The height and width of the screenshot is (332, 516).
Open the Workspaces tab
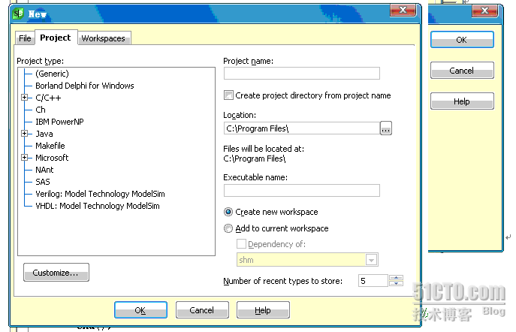pos(104,38)
